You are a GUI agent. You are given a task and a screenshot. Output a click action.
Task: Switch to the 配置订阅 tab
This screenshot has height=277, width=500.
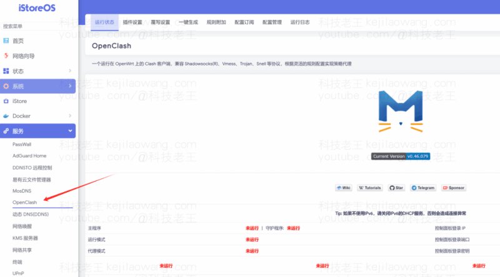tap(244, 22)
